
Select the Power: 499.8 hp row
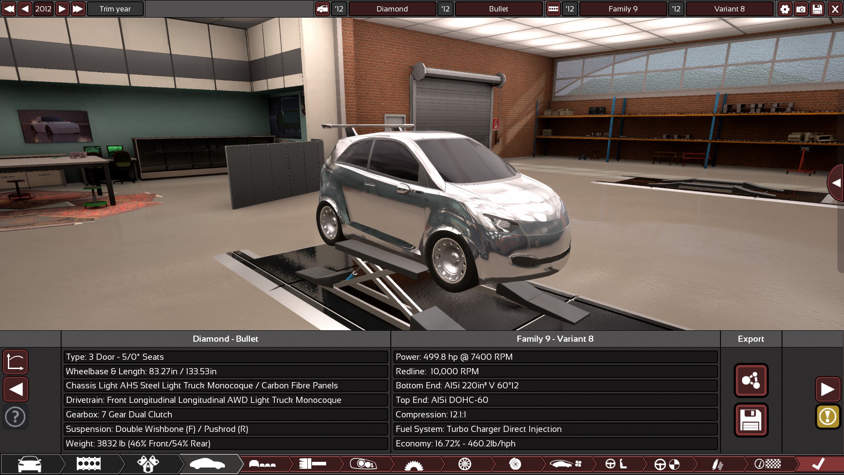click(x=555, y=357)
